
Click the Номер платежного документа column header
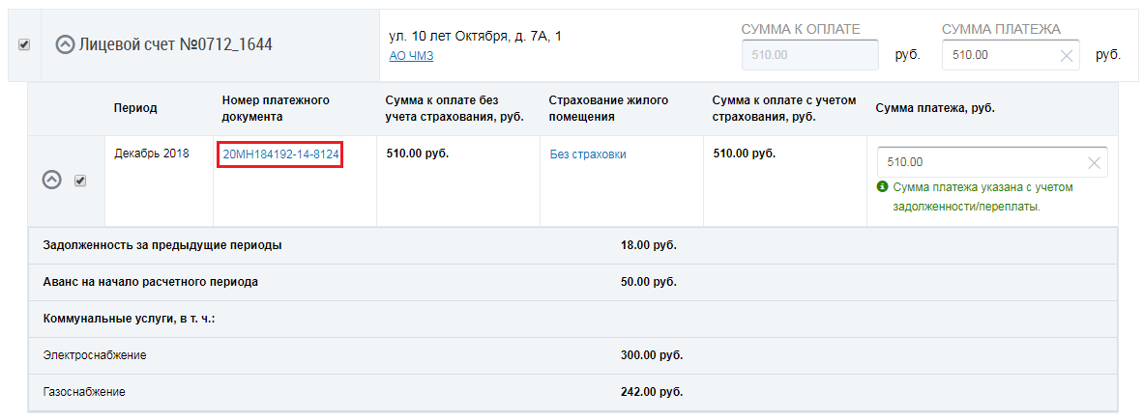point(276,108)
